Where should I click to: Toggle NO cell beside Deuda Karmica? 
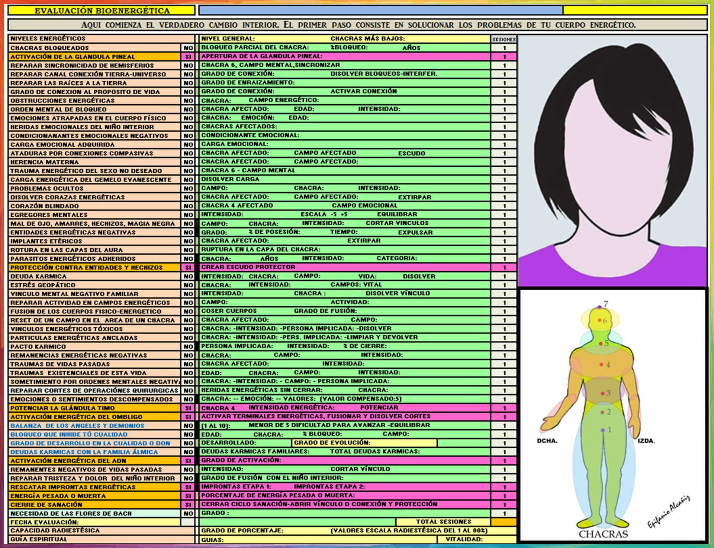tap(188, 277)
